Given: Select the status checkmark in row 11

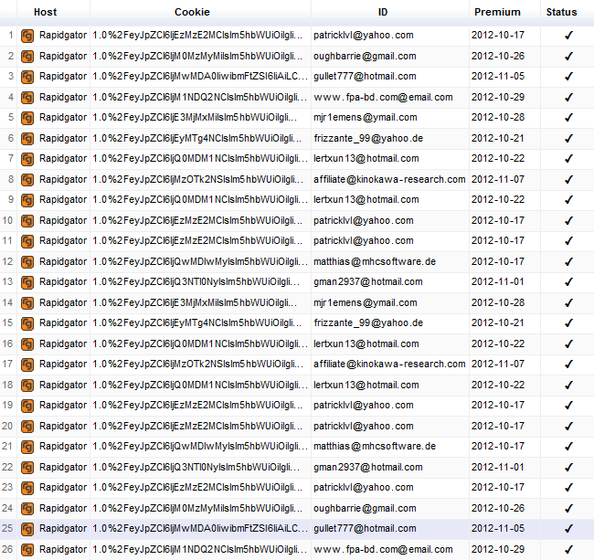Looking at the screenshot, I should click(x=568, y=241).
